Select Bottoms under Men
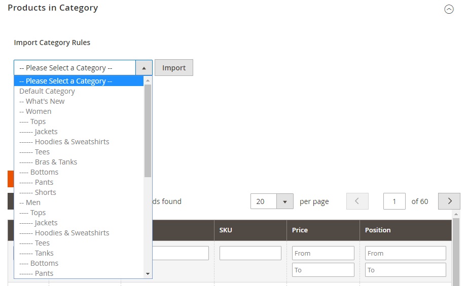This screenshot has width=467, height=286. pyautogui.click(x=79, y=263)
